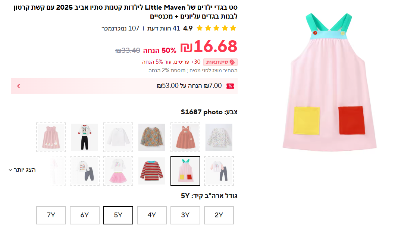Click the wholesale סיטונאות discount badge
Image resolution: width=398 pixels, height=230 pixels.
220,62
